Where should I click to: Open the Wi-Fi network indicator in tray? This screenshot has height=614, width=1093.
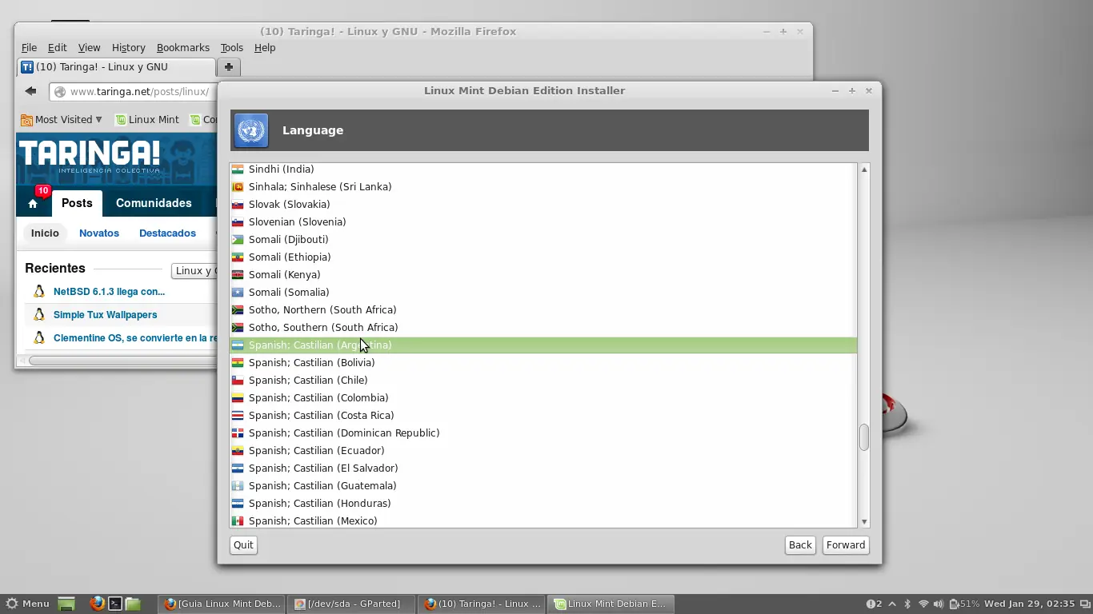click(923, 604)
